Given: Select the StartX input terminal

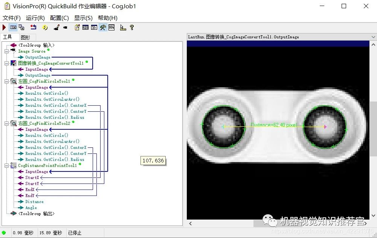Looking at the screenshot, I should pyautogui.click(x=32, y=177).
